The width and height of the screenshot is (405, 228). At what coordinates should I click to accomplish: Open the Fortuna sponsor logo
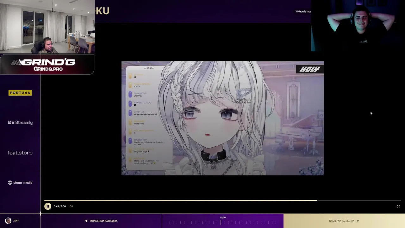point(20,93)
